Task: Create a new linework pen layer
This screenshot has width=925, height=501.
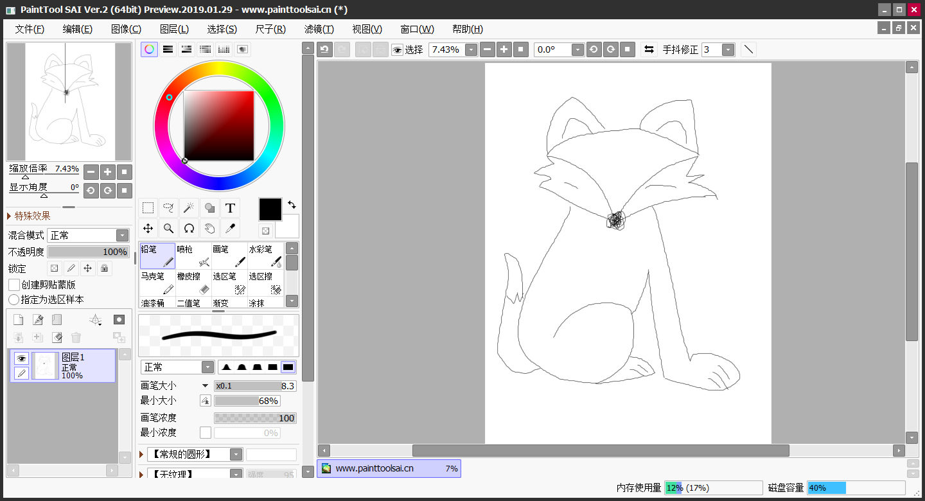Action: tap(38, 319)
